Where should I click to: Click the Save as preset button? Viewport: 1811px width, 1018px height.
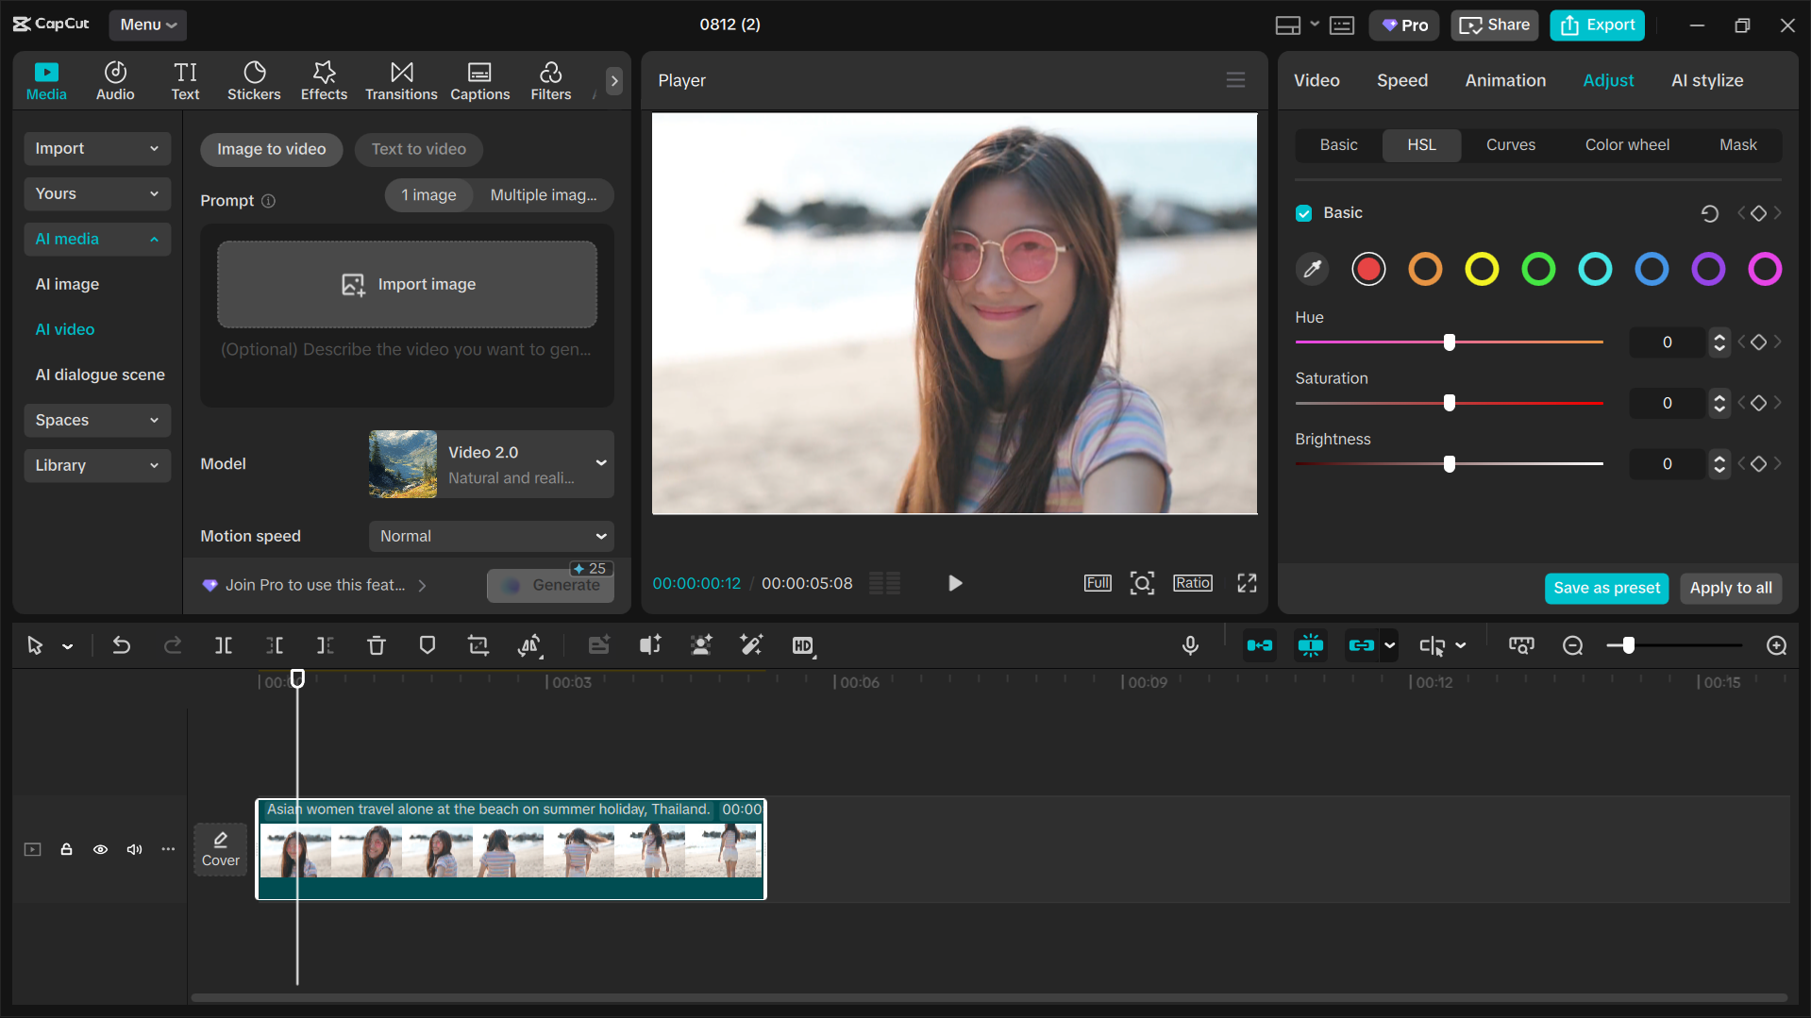coord(1606,588)
